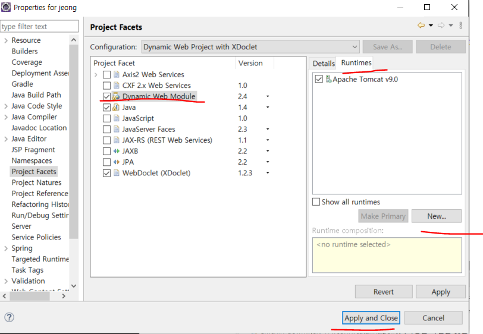Click the WebDoclet facet document icon
This screenshot has width=483, height=334.
point(117,173)
